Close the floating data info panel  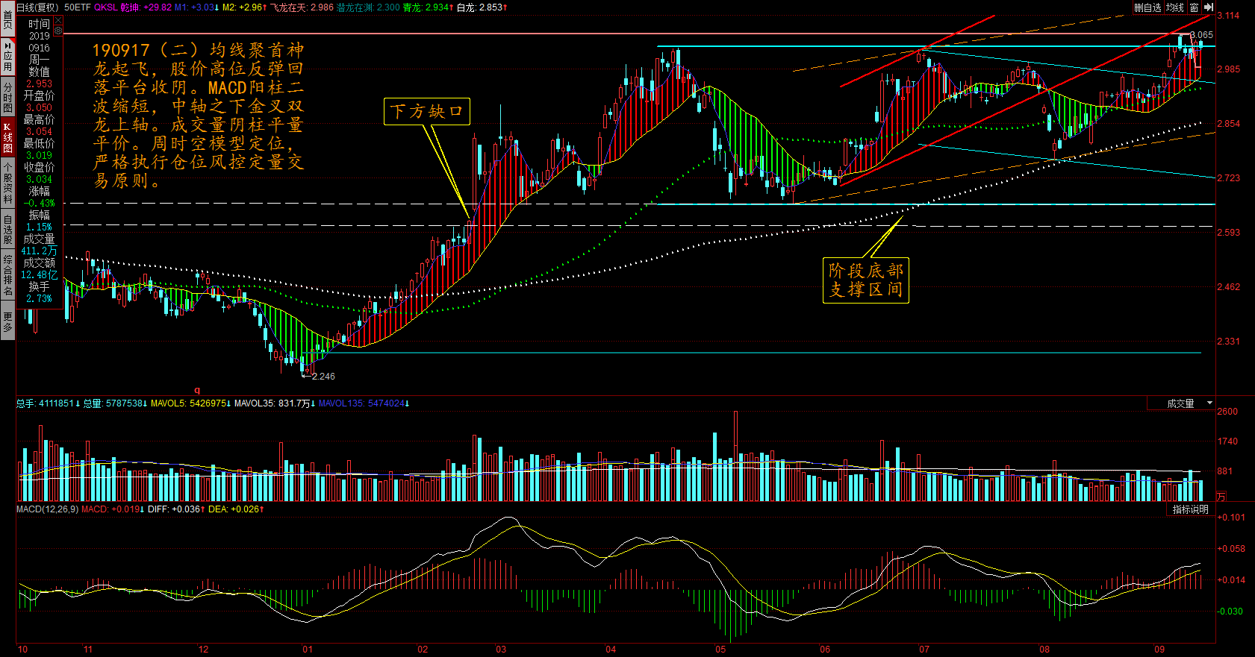58,22
